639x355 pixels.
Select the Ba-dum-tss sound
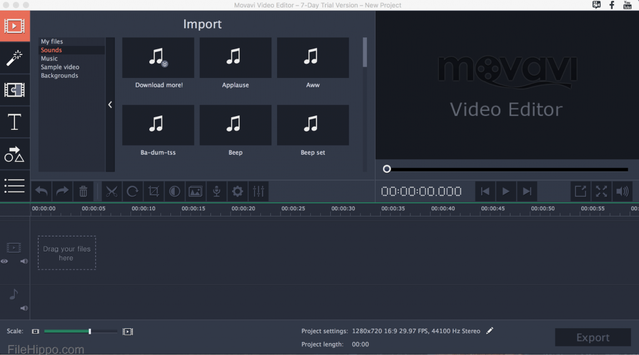tap(158, 125)
